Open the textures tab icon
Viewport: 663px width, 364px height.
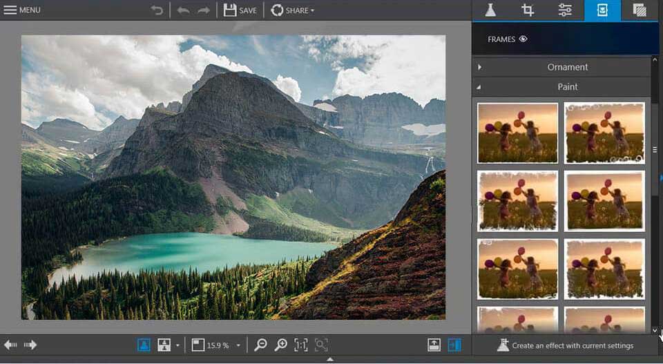(x=640, y=10)
